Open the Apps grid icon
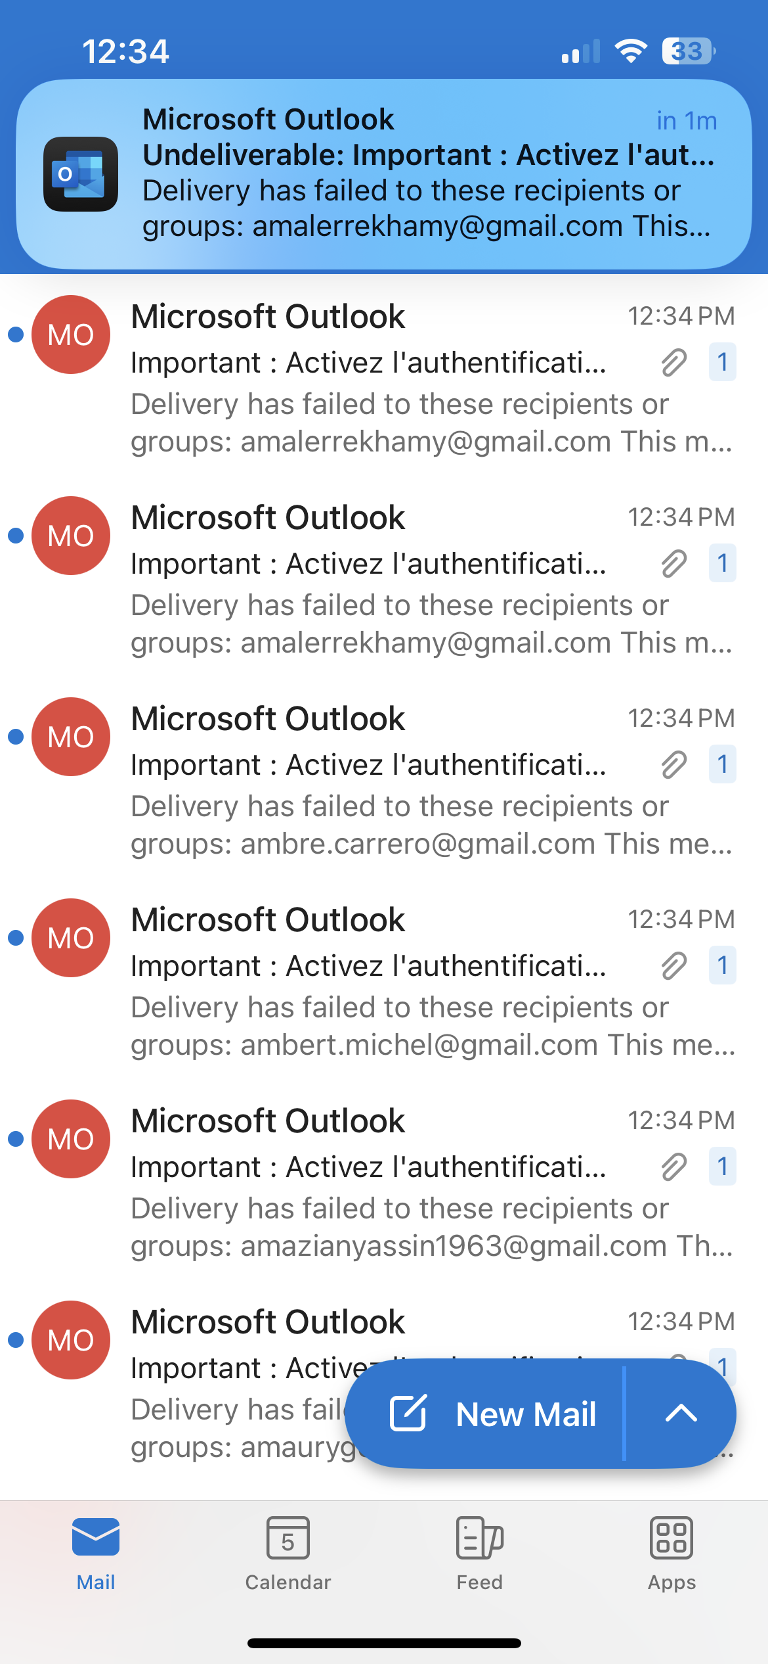This screenshot has width=768, height=1664. (x=672, y=1538)
